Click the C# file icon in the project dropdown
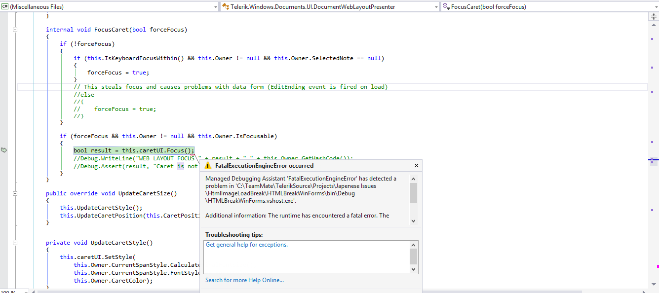This screenshot has height=293, width=659. [5, 6]
